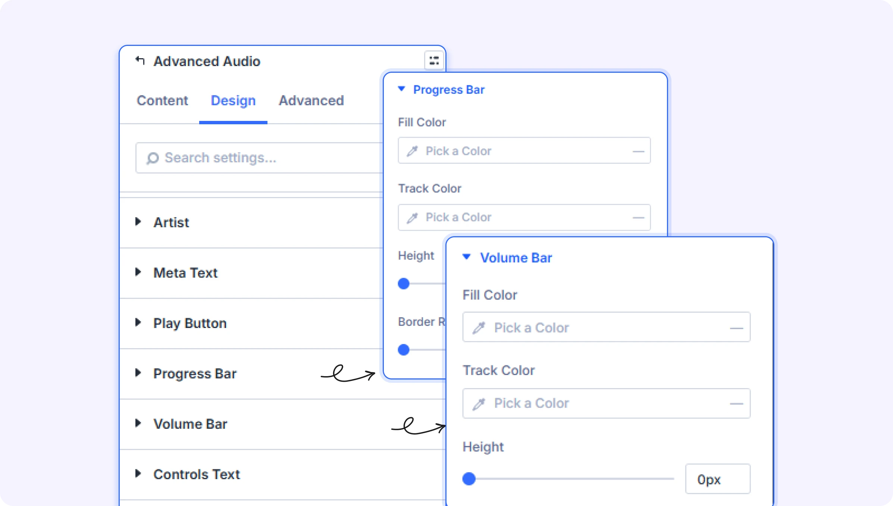The width and height of the screenshot is (893, 506).
Task: Click eyedropper icon in Progress Bar Track Color
Action: point(412,218)
